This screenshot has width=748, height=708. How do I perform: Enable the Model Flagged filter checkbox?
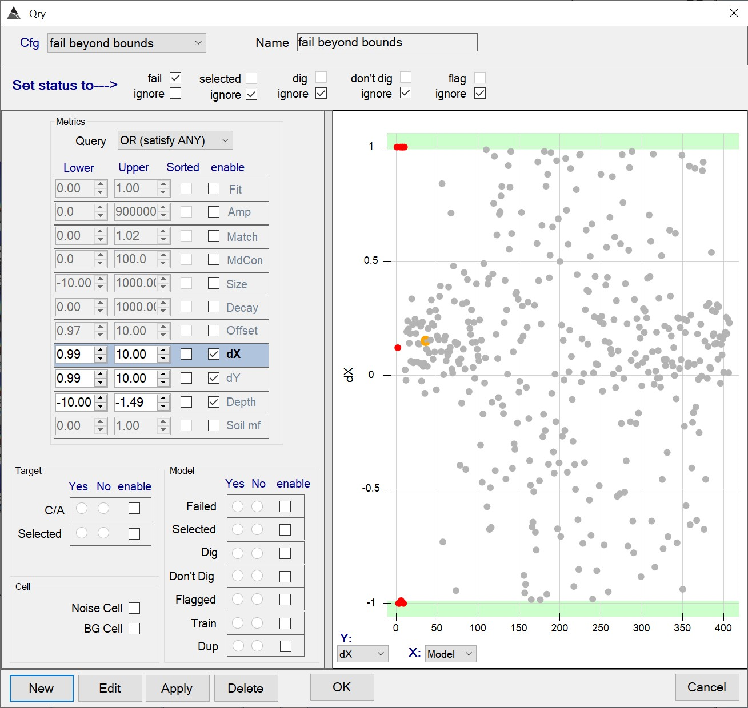[x=285, y=600]
